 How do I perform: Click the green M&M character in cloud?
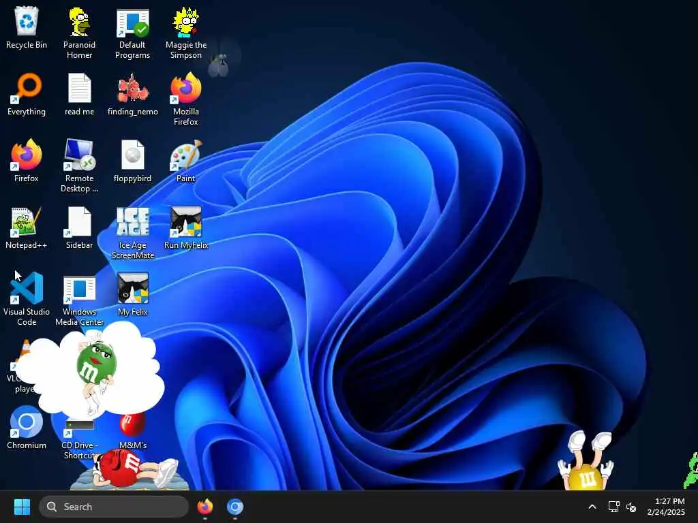97,366
